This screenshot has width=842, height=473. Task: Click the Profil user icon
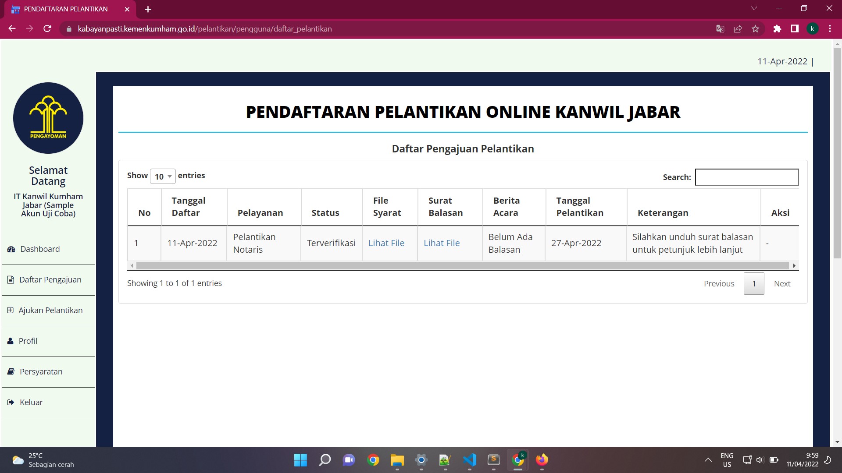click(11, 341)
